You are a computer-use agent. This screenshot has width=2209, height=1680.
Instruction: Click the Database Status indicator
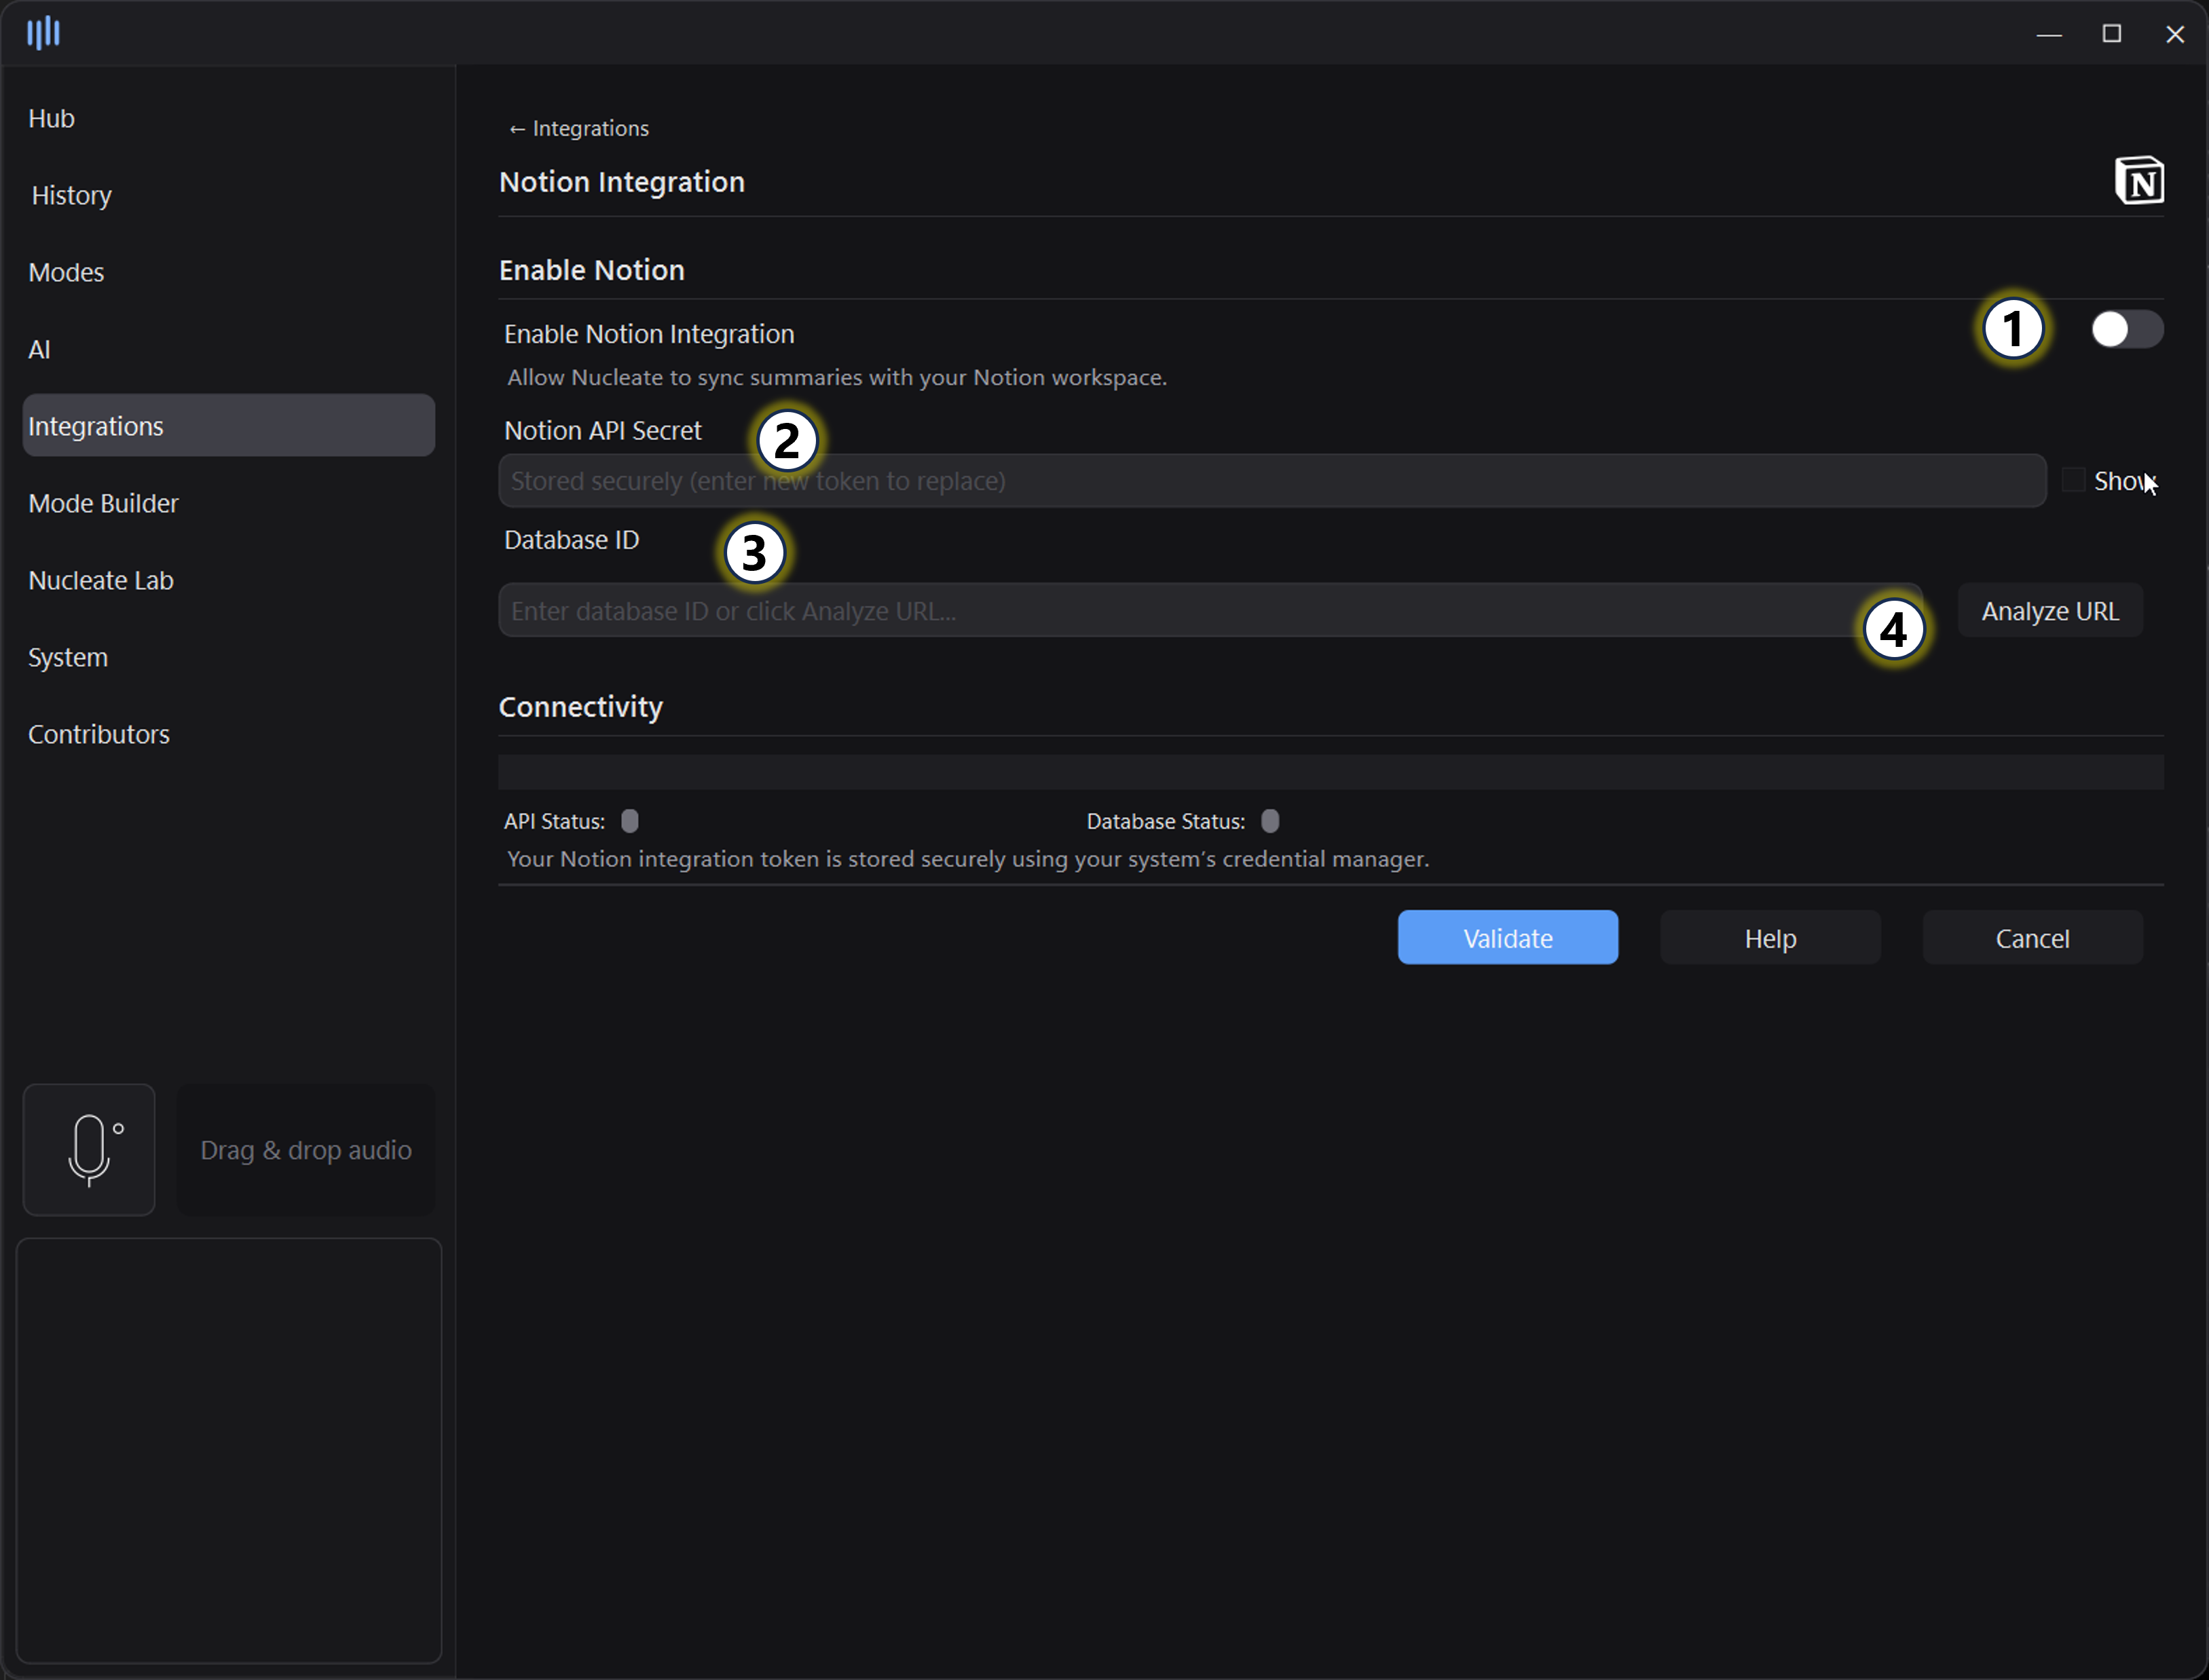(x=1270, y=821)
